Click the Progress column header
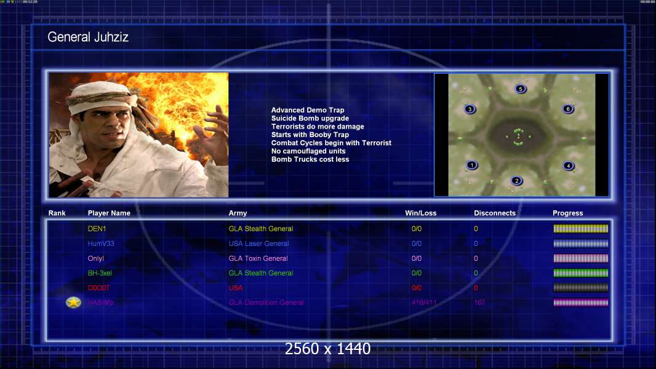 click(568, 213)
